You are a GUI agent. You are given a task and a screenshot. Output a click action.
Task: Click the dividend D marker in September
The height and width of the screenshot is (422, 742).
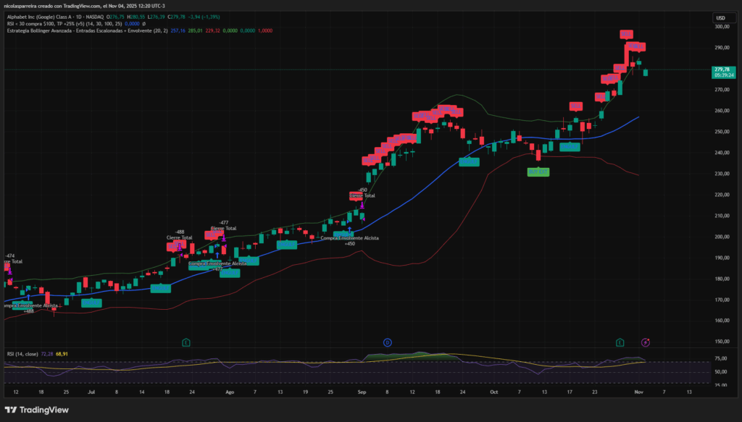click(x=388, y=342)
